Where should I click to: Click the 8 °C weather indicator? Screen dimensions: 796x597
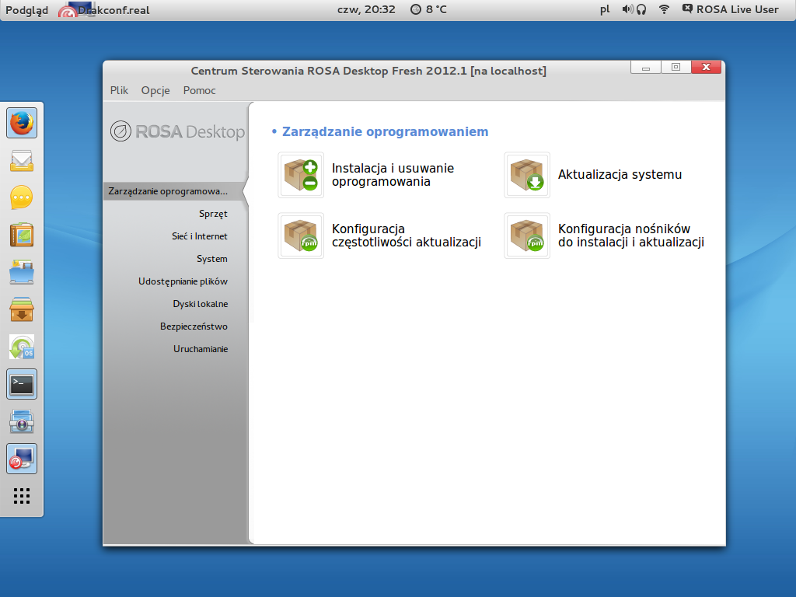tap(436, 9)
